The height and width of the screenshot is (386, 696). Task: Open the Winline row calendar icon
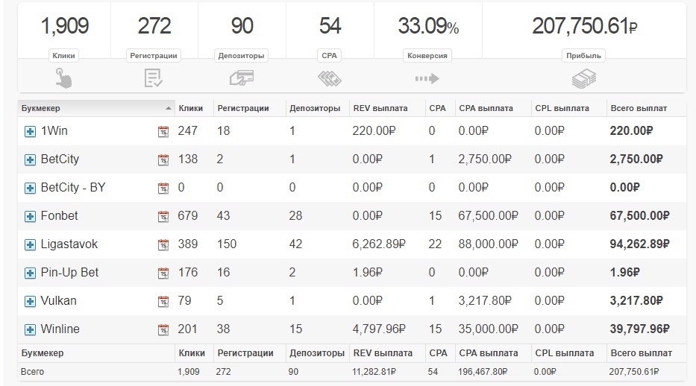(x=163, y=329)
